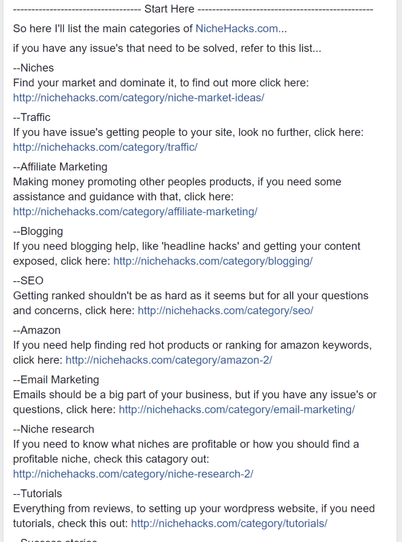Click the '--Blogging' section heading
402x542 pixels.
(38, 232)
